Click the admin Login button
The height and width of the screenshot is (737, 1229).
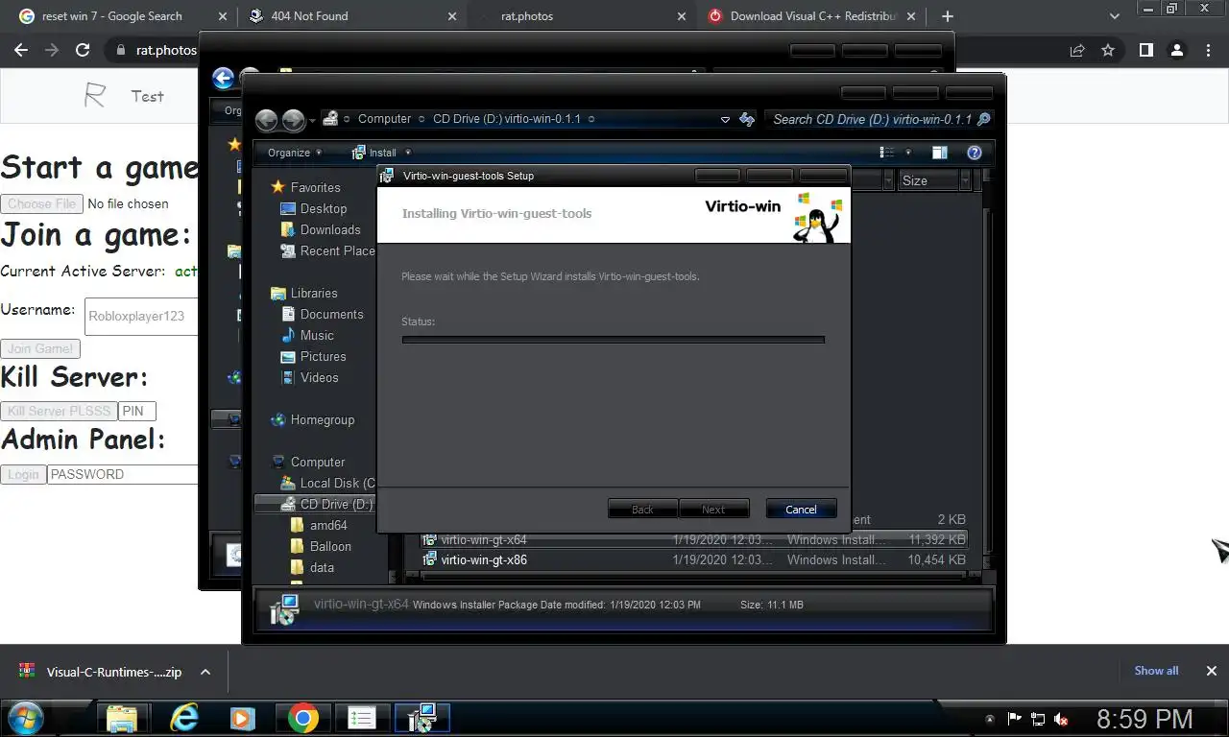coord(23,474)
